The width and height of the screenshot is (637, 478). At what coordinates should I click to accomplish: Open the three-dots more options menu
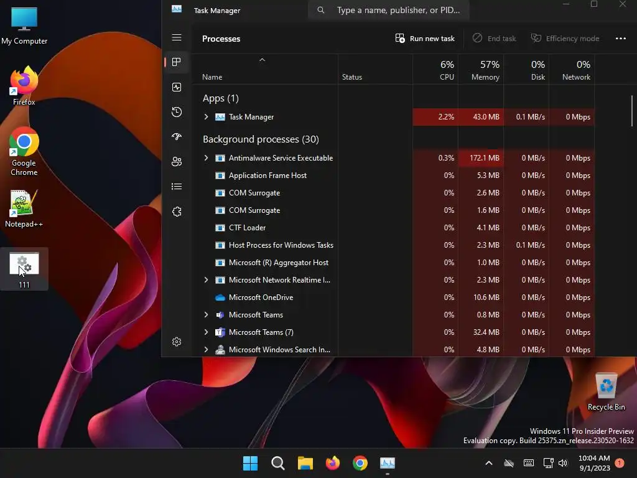(x=620, y=38)
